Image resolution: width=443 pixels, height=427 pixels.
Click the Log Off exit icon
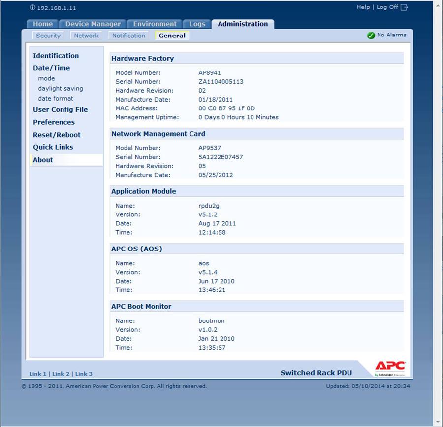[405, 7]
